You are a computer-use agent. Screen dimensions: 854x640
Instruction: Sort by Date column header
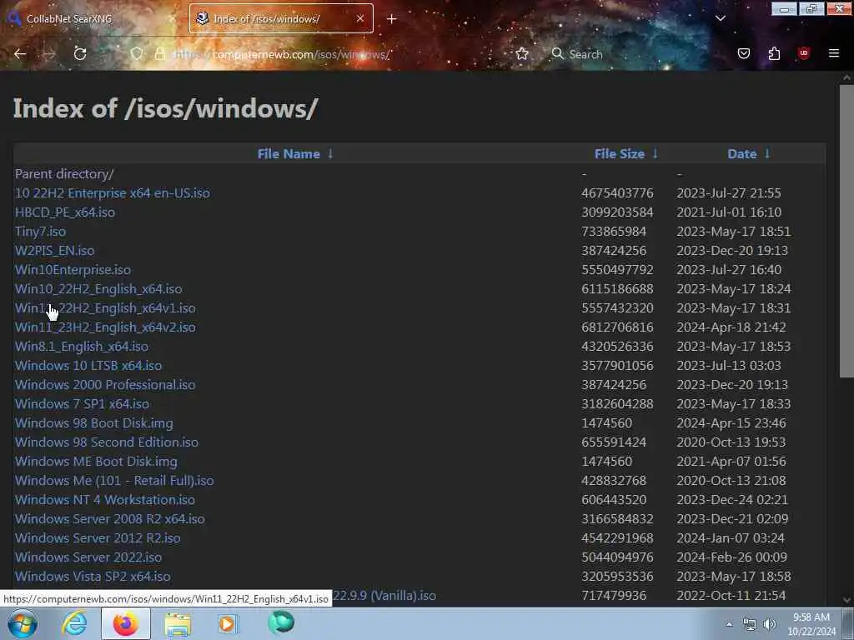click(x=741, y=154)
